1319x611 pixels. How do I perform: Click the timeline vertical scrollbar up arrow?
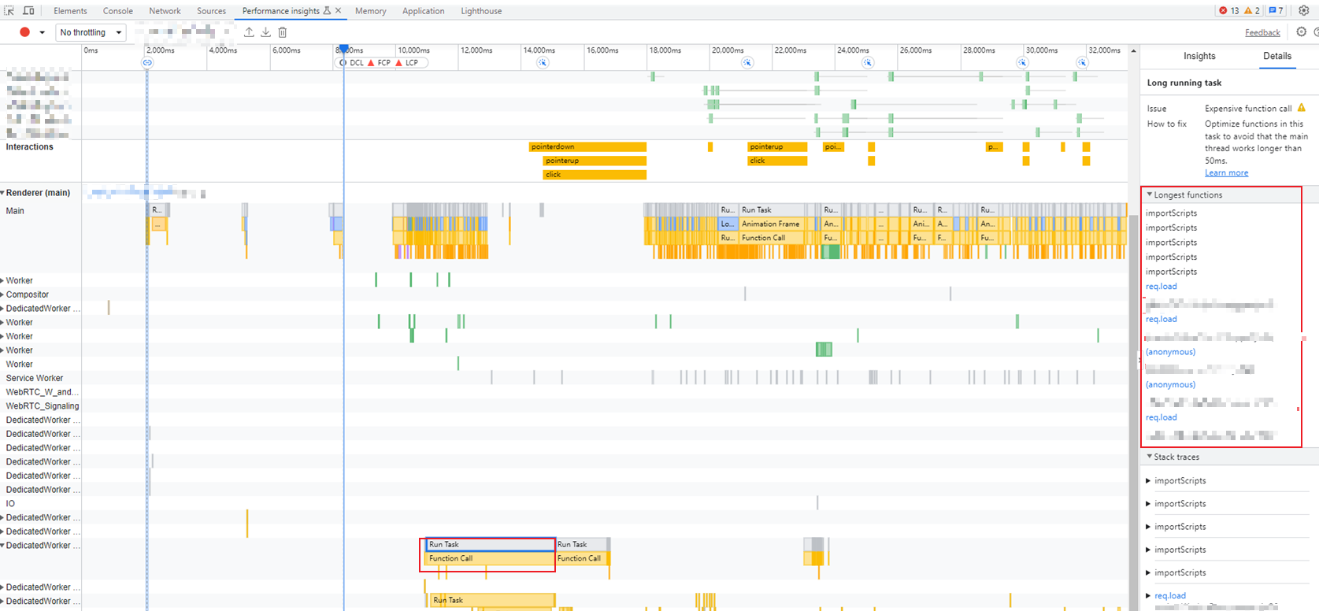1133,50
